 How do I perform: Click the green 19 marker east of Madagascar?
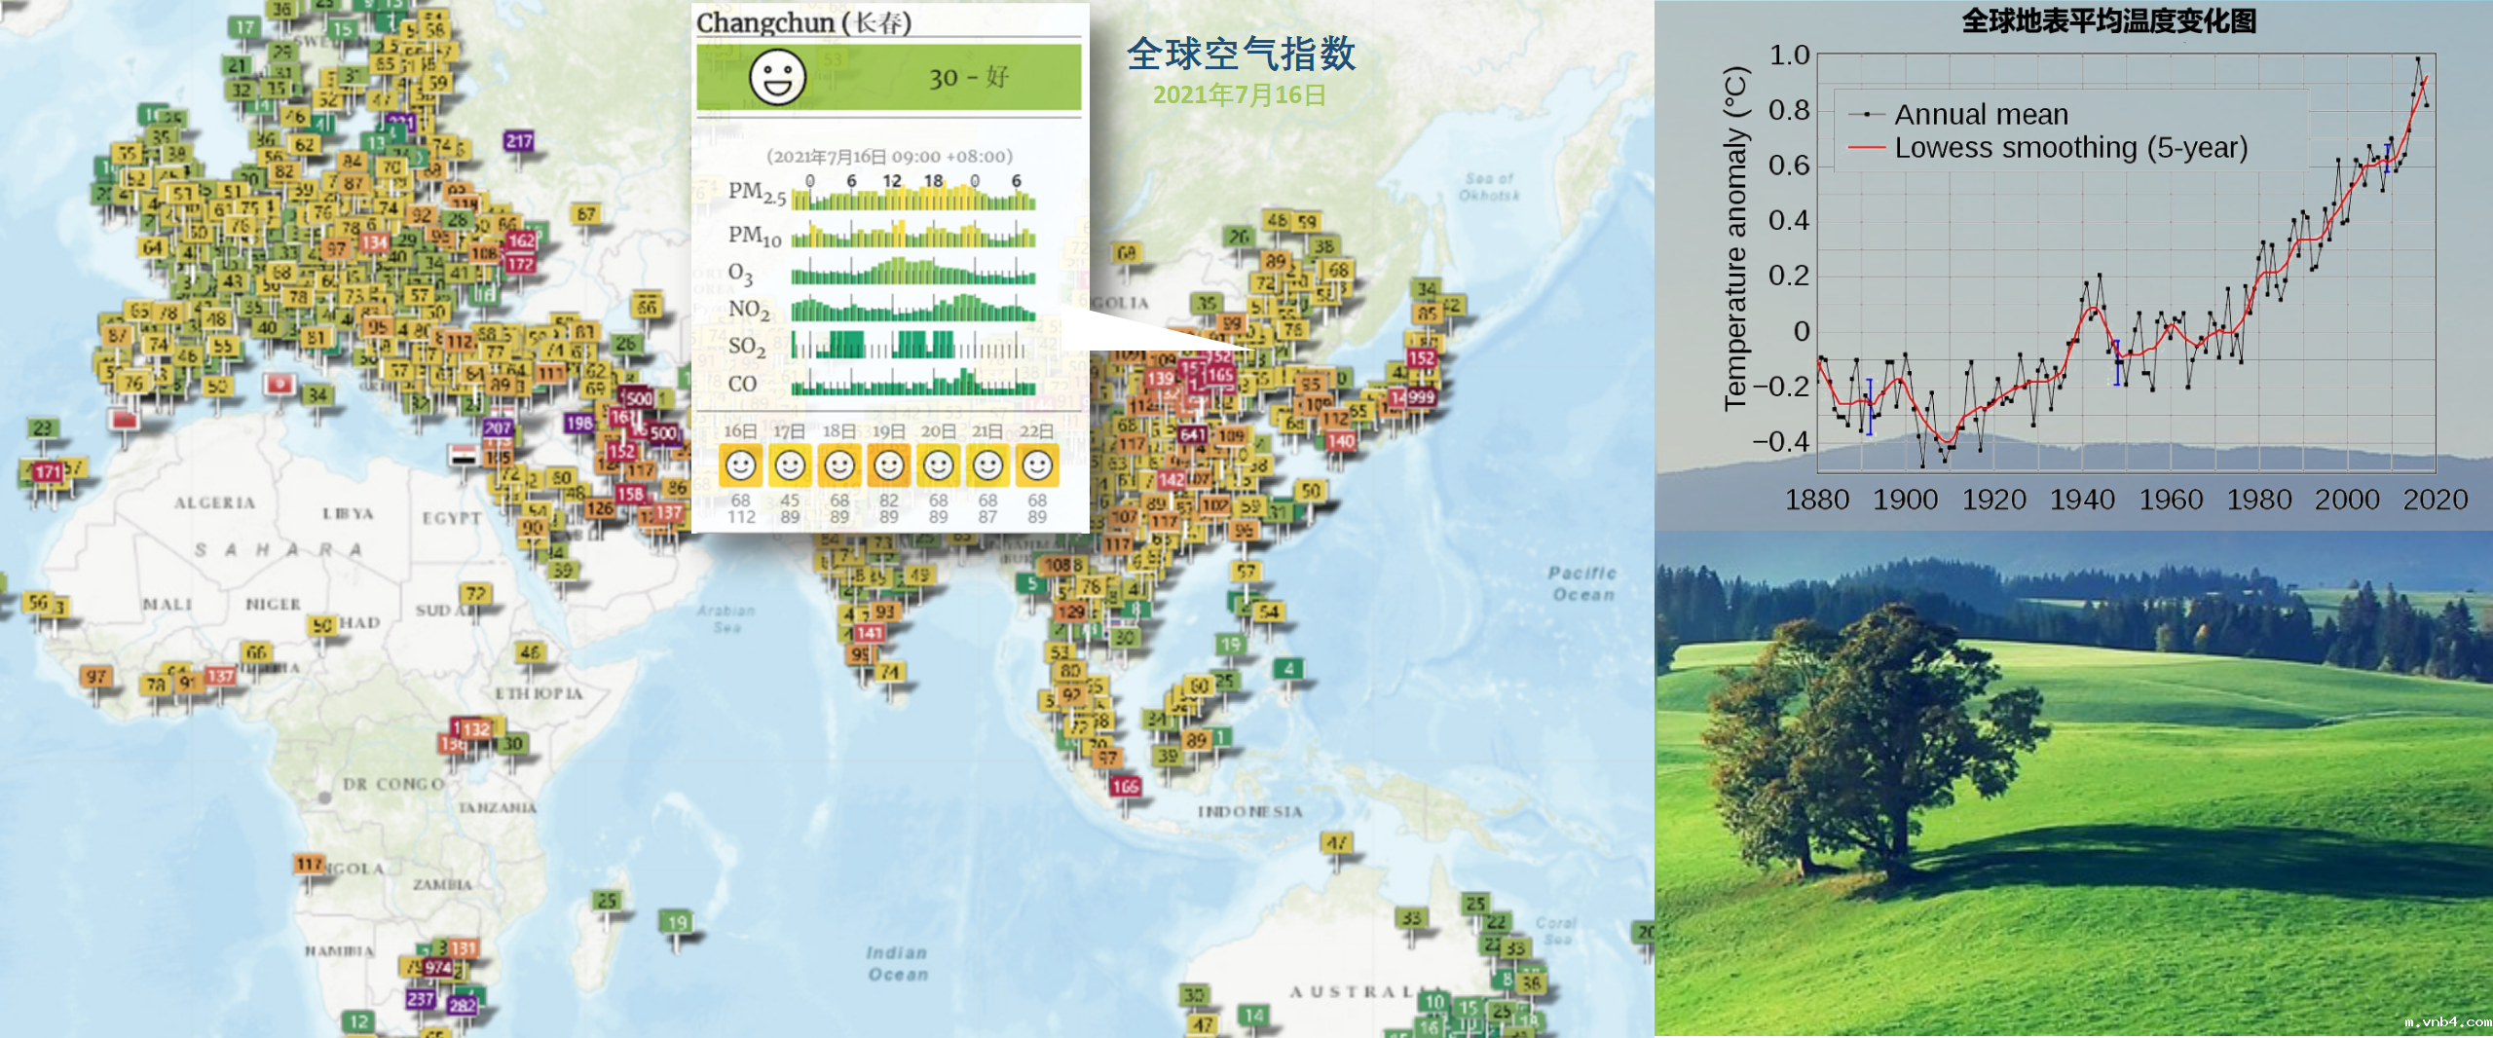pyautogui.click(x=677, y=921)
